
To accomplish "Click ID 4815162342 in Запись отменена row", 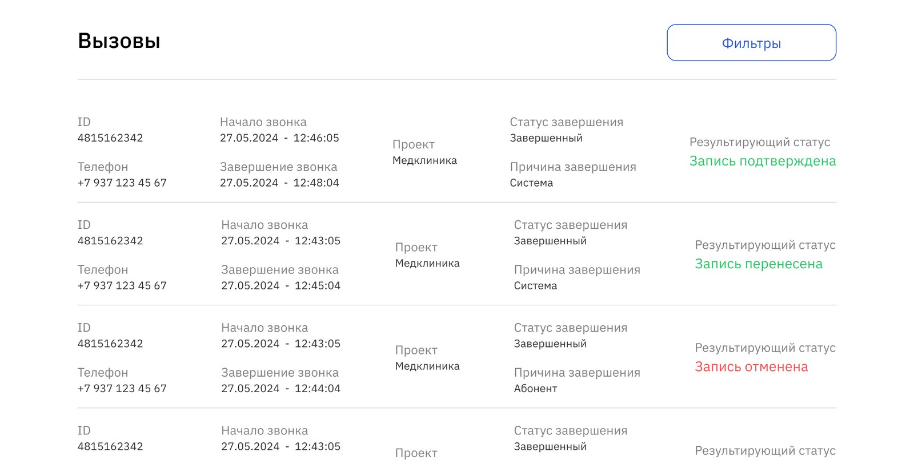I will tap(110, 343).
